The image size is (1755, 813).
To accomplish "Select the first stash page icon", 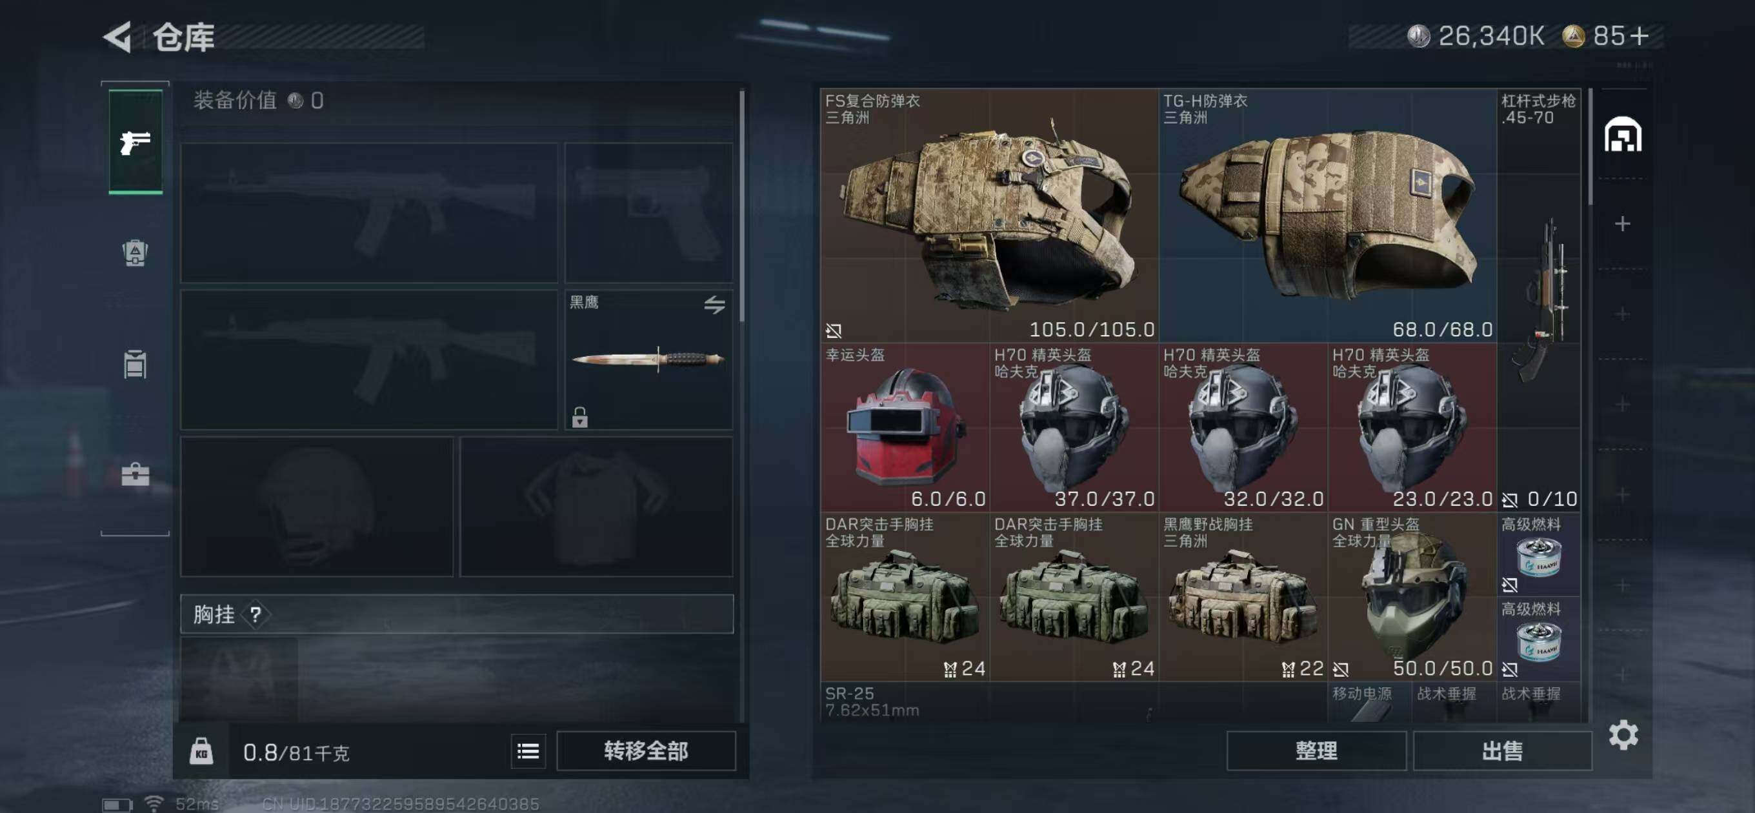I will click(x=1622, y=134).
